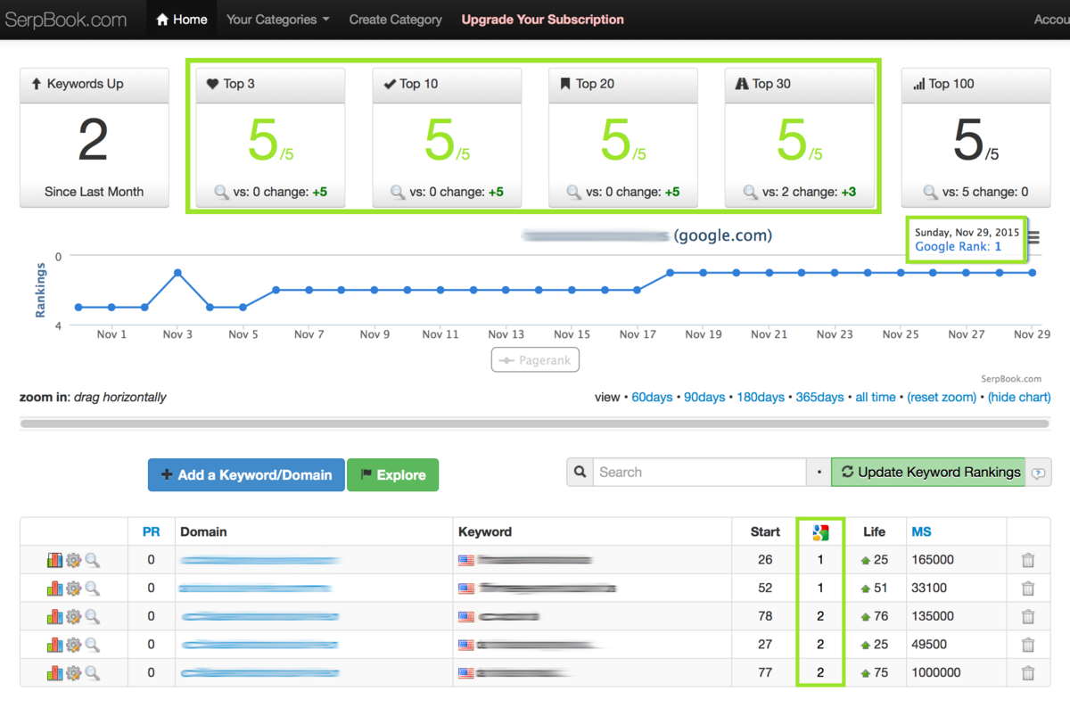The width and height of the screenshot is (1070, 708).
Task: Expand the Your Categories dropdown
Action: coord(277,19)
